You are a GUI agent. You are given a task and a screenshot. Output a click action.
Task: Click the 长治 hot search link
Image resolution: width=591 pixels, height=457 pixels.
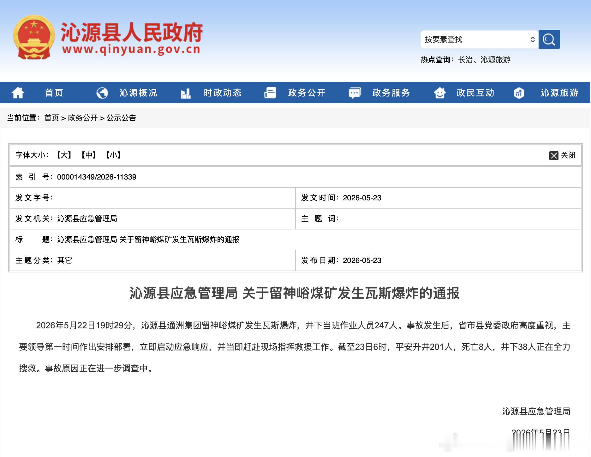[x=465, y=60]
